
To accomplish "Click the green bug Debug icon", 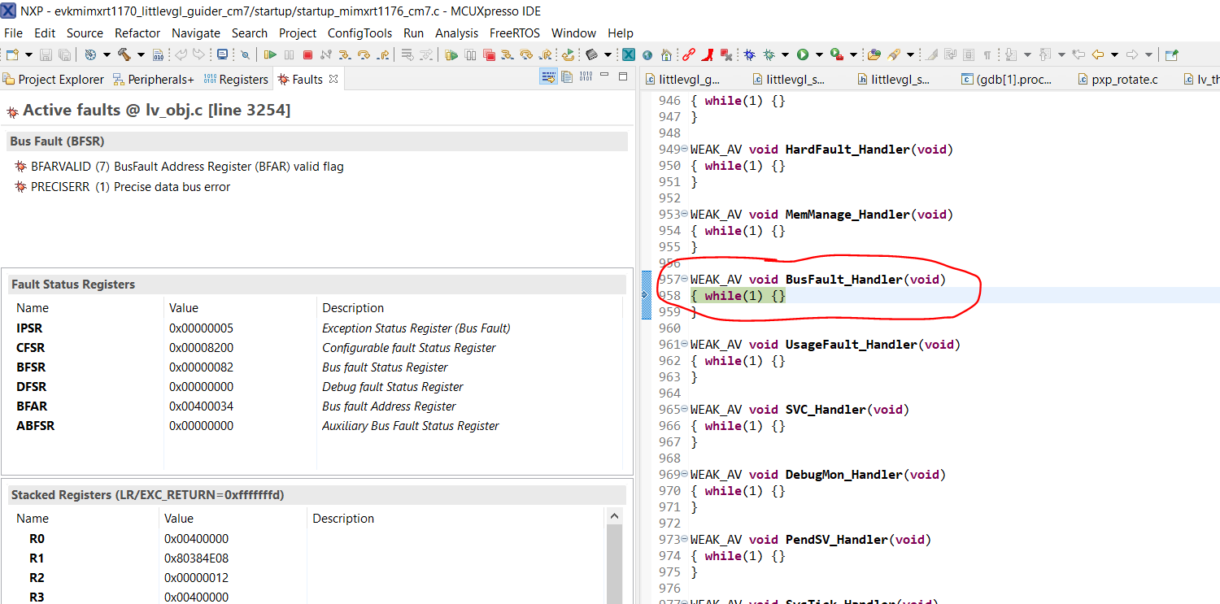I will [768, 54].
